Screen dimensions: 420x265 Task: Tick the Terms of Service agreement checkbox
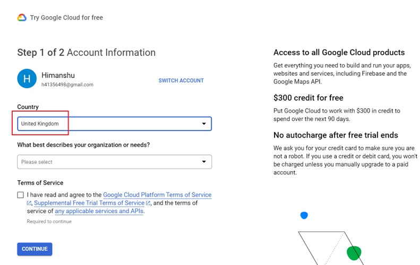(21, 195)
